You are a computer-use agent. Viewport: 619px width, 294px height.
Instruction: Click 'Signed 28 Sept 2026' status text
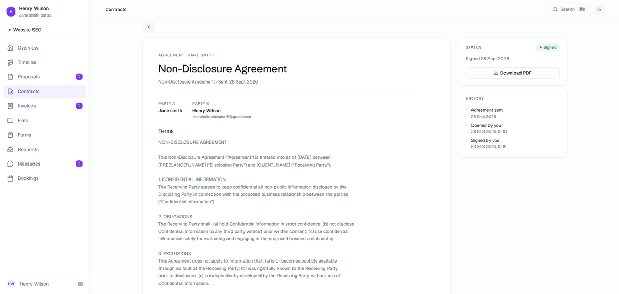[487, 59]
